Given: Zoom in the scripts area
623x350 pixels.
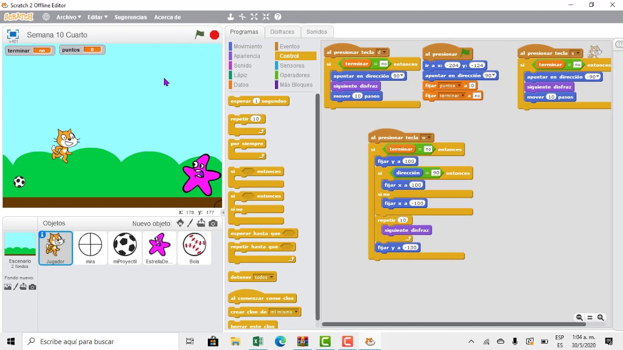Looking at the screenshot, I should coord(601,317).
